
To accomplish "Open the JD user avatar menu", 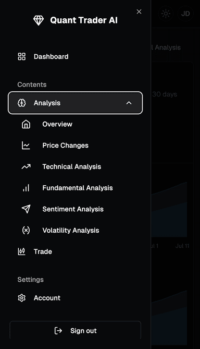I will (185, 14).
